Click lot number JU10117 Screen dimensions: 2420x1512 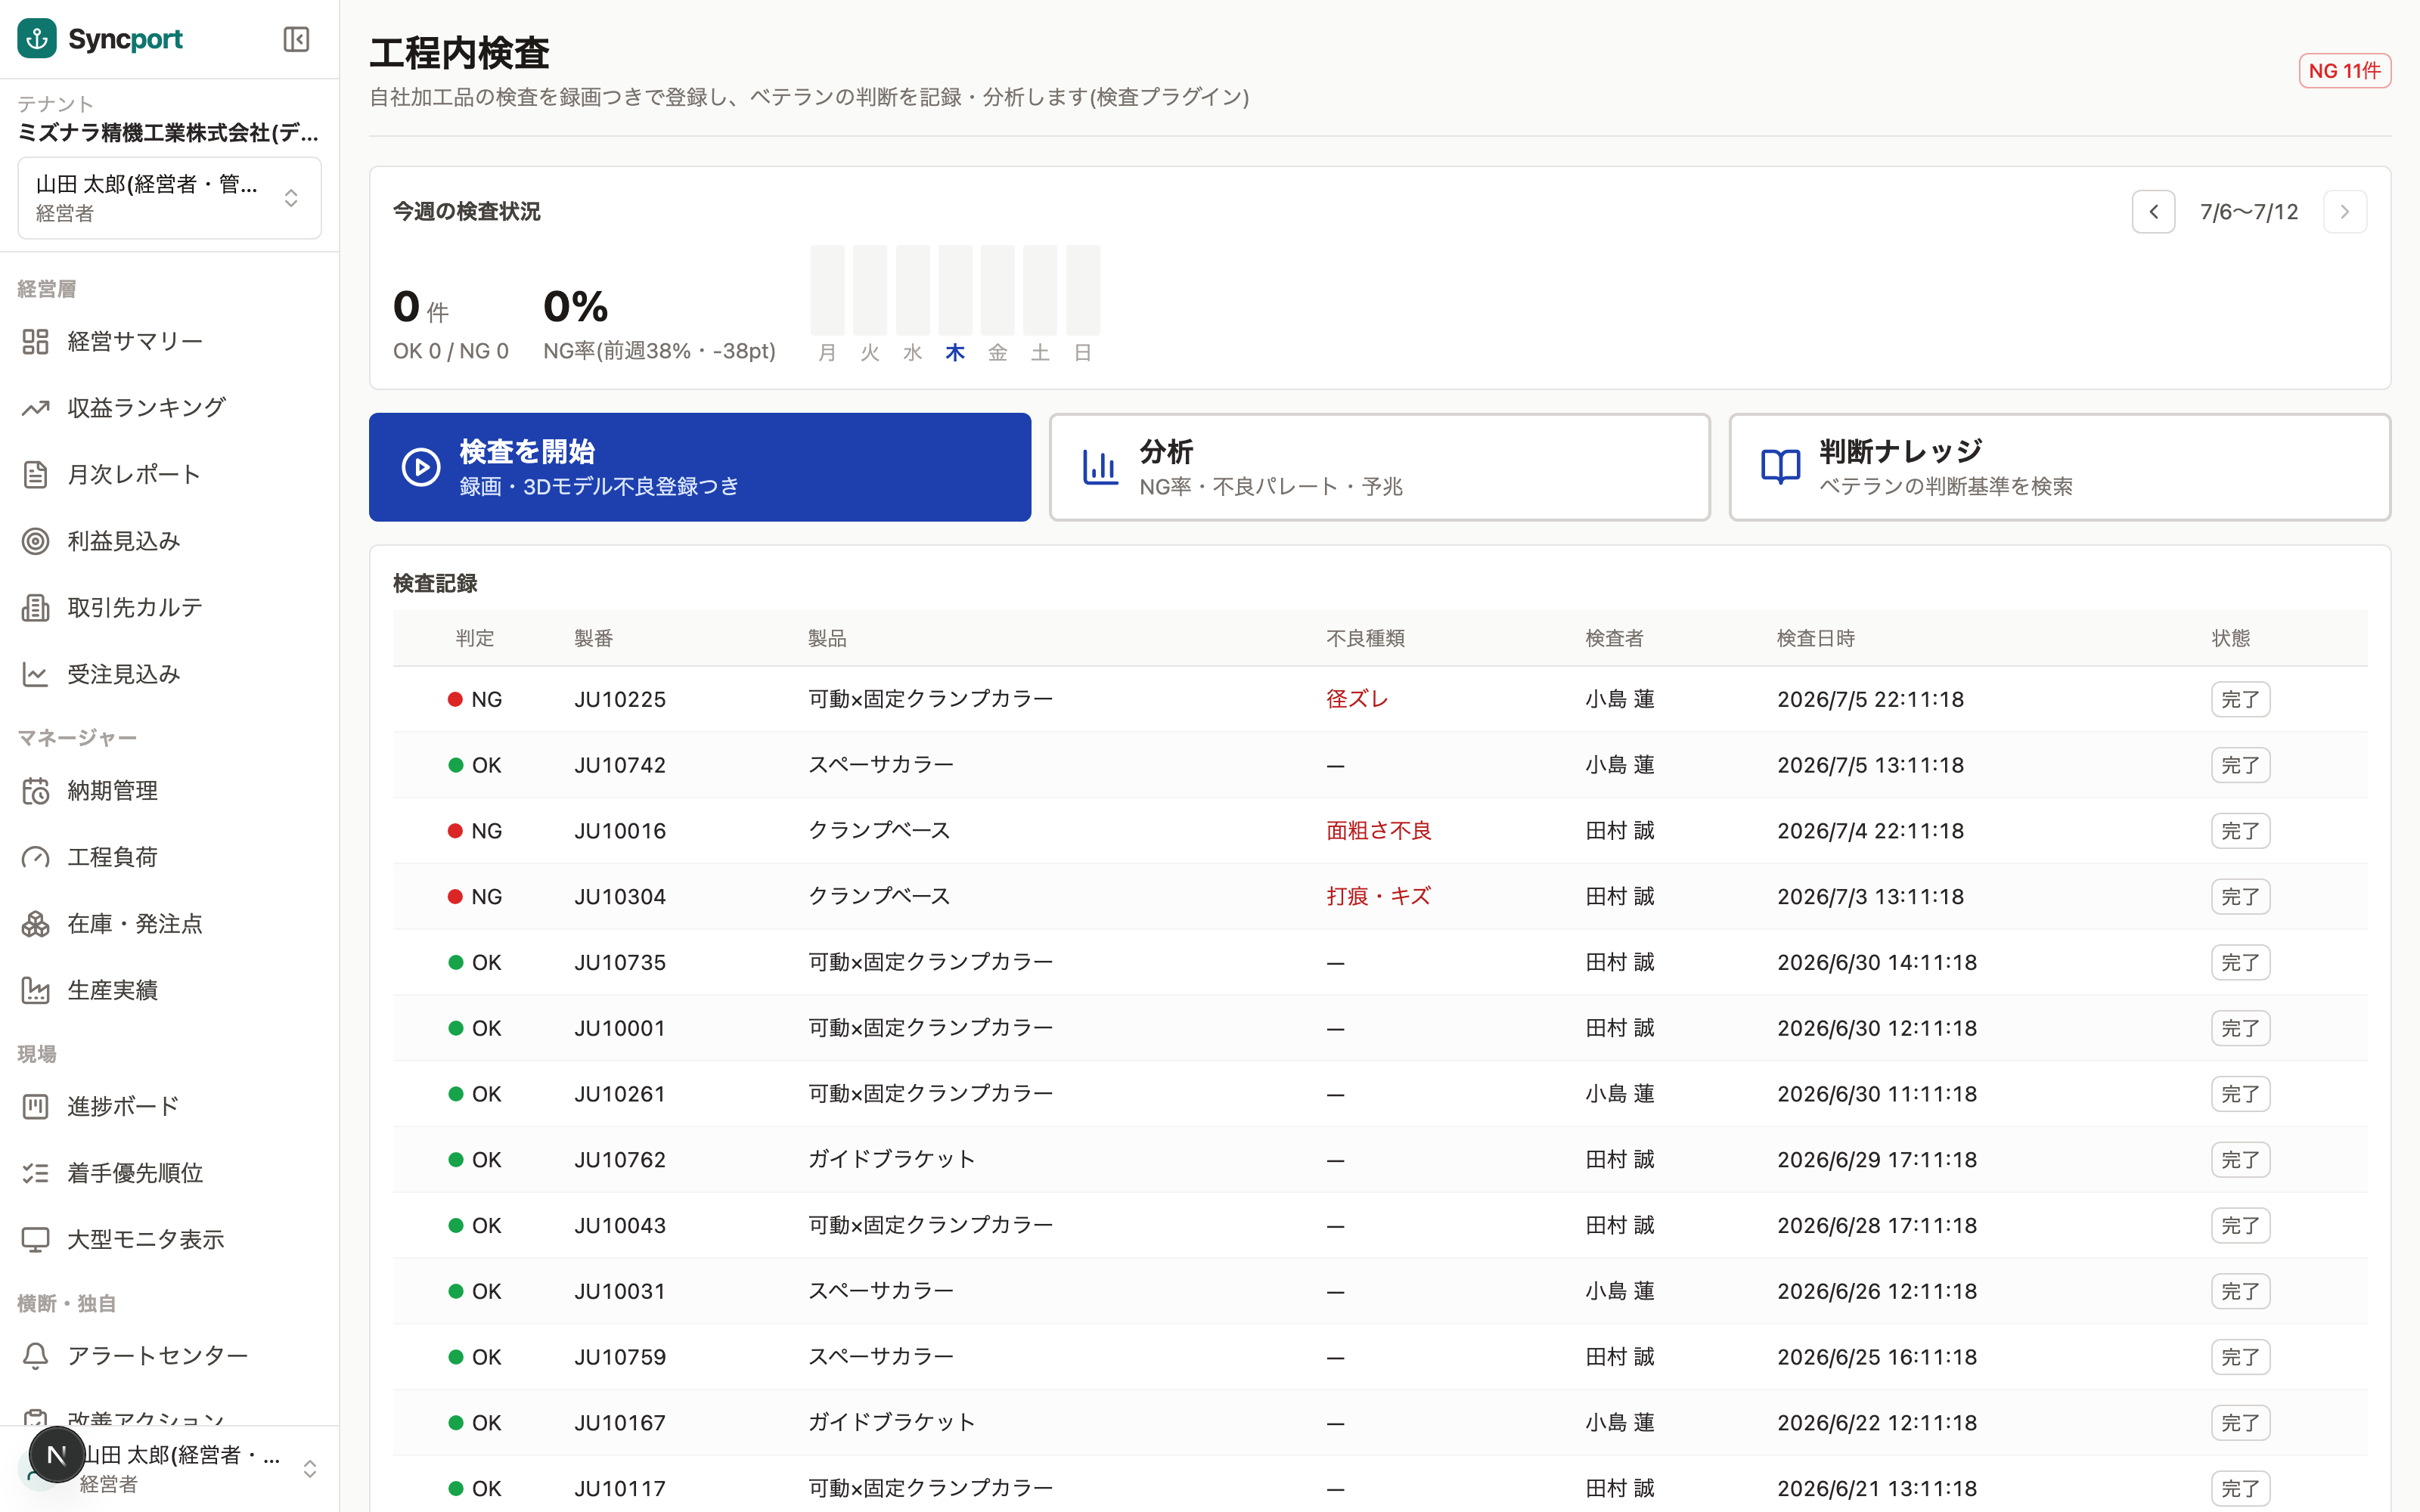[x=620, y=1489]
